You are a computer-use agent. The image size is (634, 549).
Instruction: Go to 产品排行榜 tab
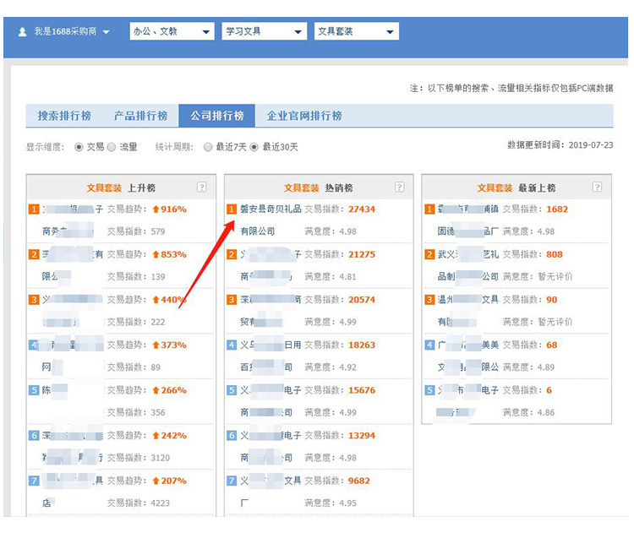(140, 116)
